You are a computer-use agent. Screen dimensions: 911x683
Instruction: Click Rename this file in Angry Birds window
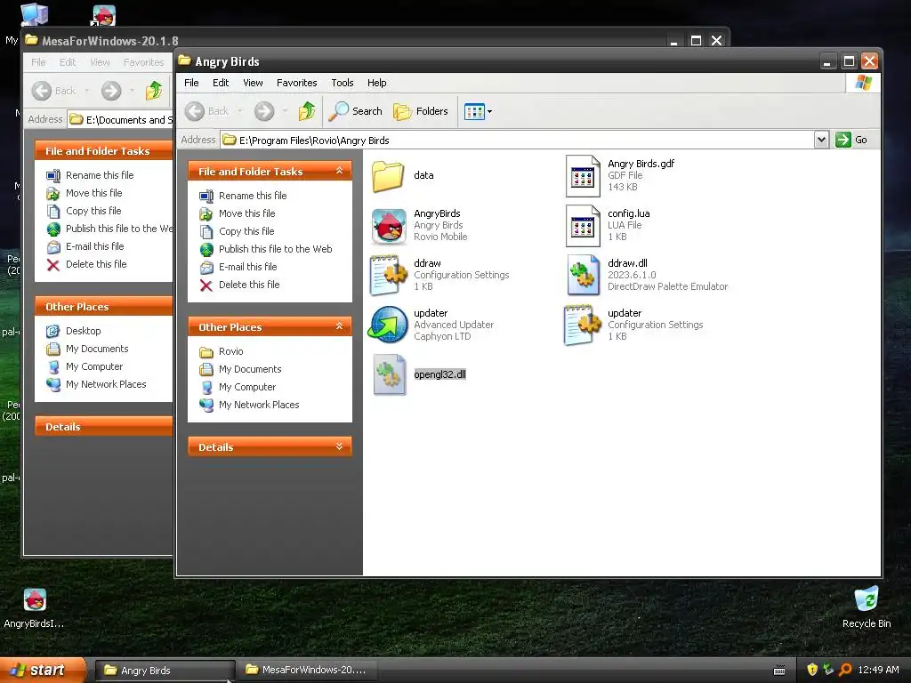pyautogui.click(x=253, y=196)
